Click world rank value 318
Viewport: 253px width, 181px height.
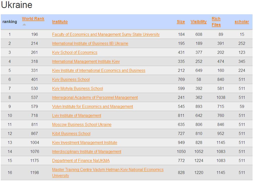(x=35, y=61)
